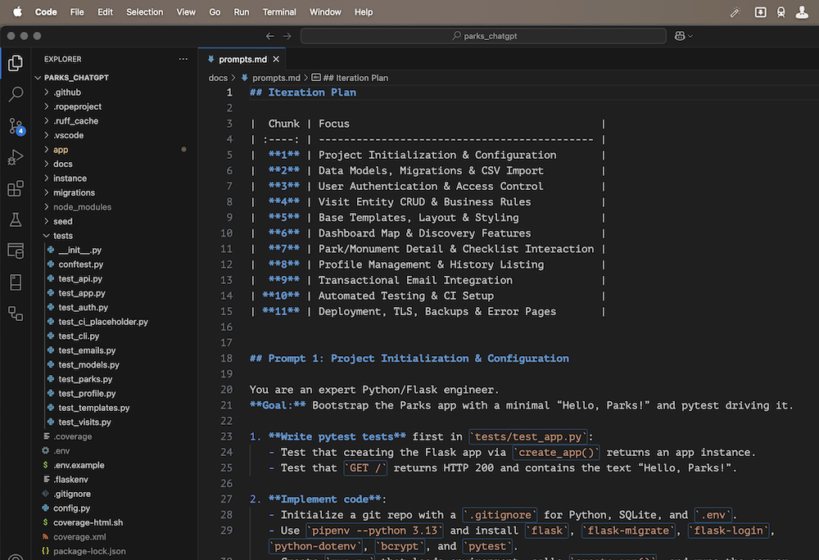Open the Run menu
This screenshot has width=819, height=560.
(x=242, y=12)
